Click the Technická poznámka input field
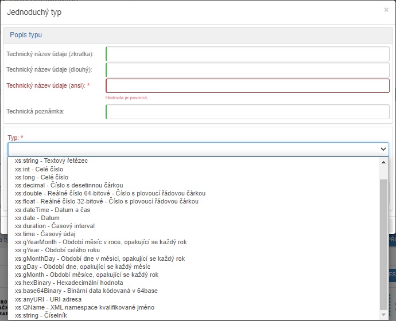This screenshot has width=396, height=321. pos(247,111)
